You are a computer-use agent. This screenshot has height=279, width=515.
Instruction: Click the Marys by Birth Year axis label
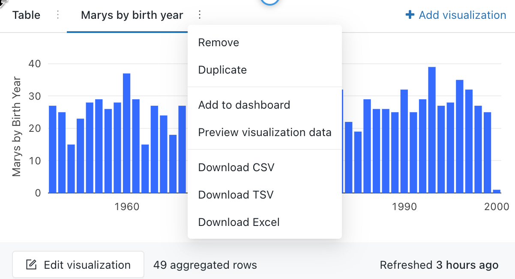pyautogui.click(x=17, y=126)
